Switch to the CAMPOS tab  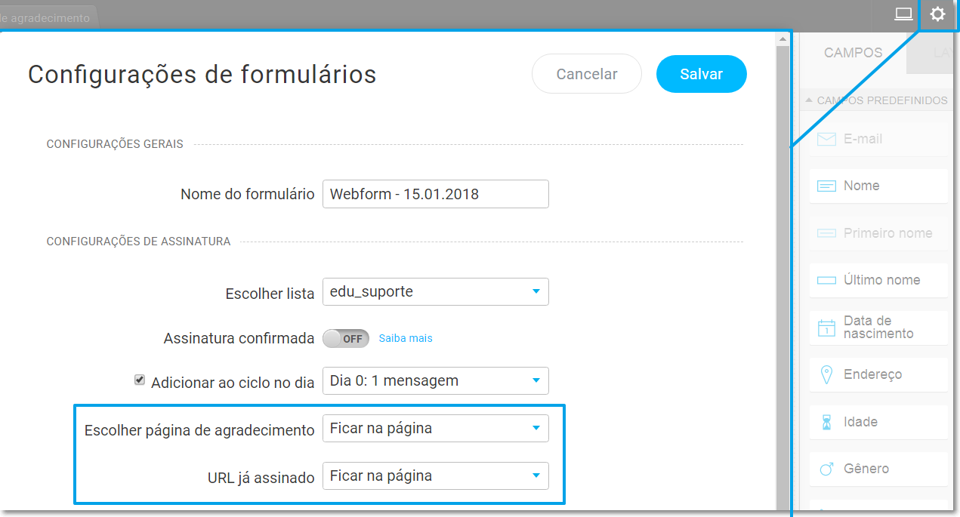click(x=853, y=53)
